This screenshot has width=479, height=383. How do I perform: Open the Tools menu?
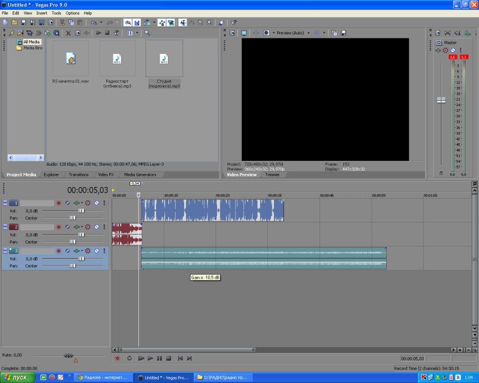[56, 13]
